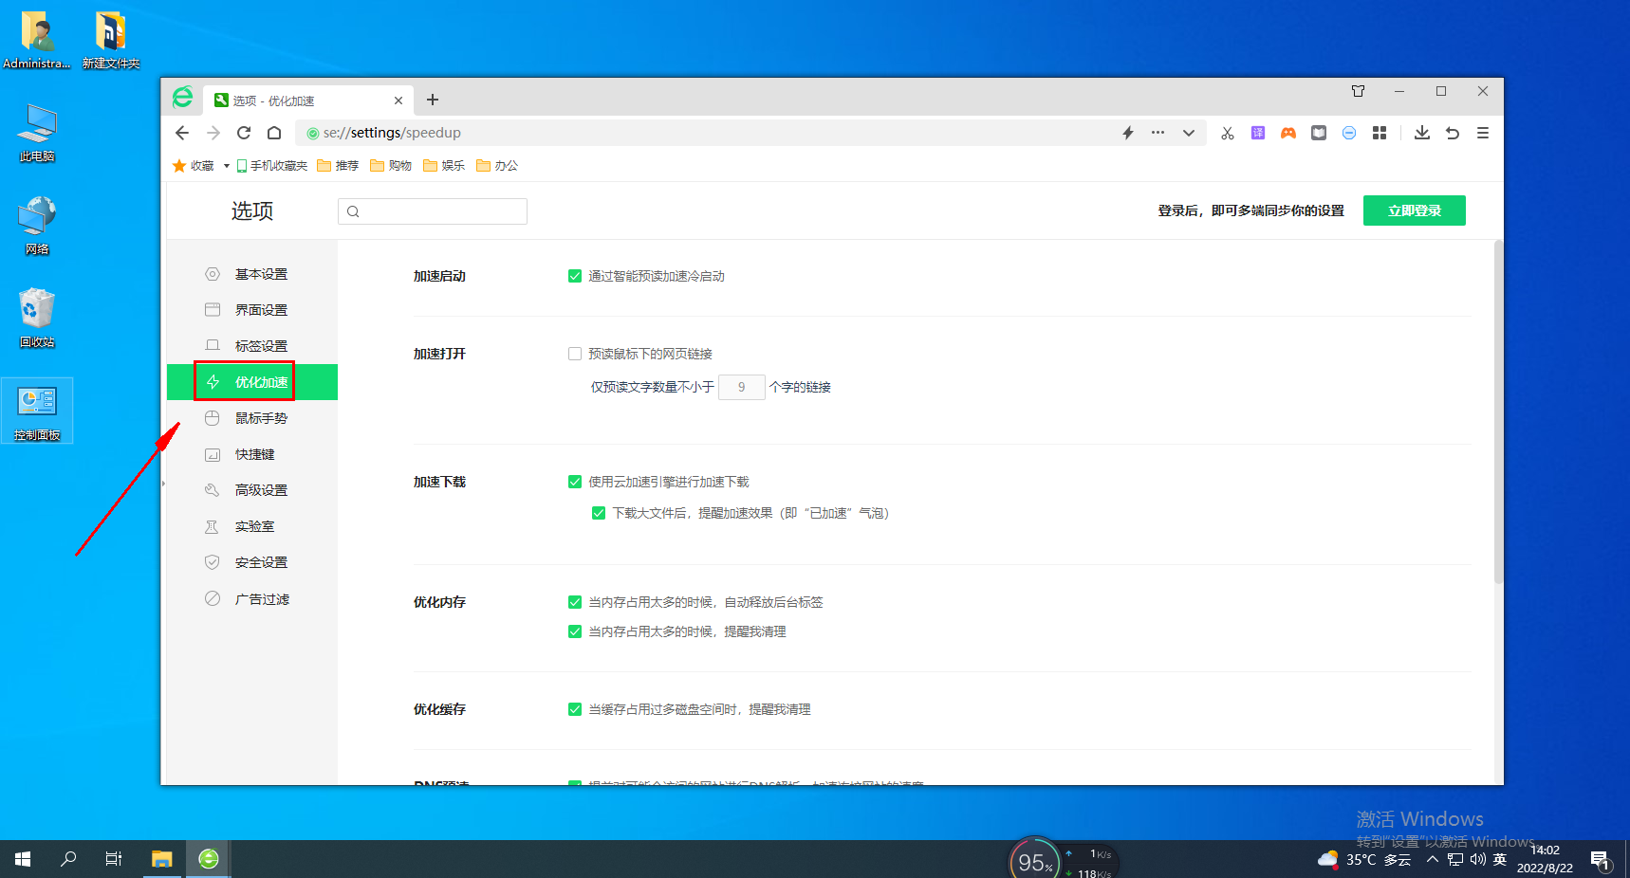Click the 360 browser logo
The height and width of the screenshot is (878, 1630).
tap(183, 97)
